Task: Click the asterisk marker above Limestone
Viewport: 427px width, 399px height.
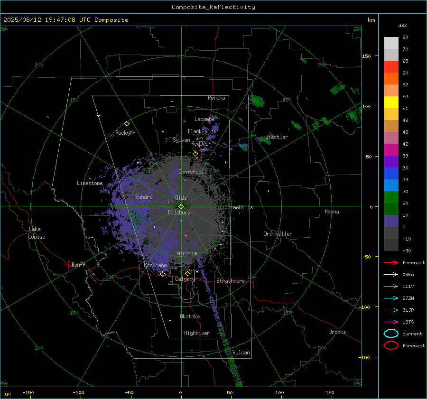Action: [90, 179]
